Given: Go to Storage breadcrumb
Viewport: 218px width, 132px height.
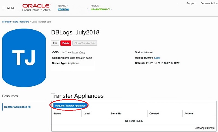Looking at the screenshot, I should click(x=6, y=22).
